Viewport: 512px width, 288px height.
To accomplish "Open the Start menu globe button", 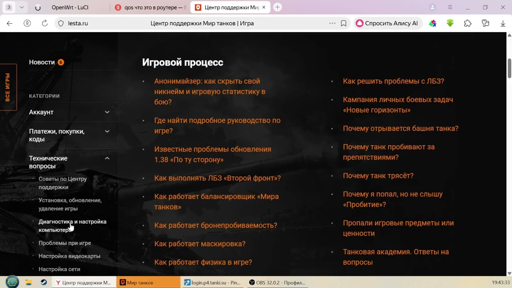I will [x=12, y=282].
